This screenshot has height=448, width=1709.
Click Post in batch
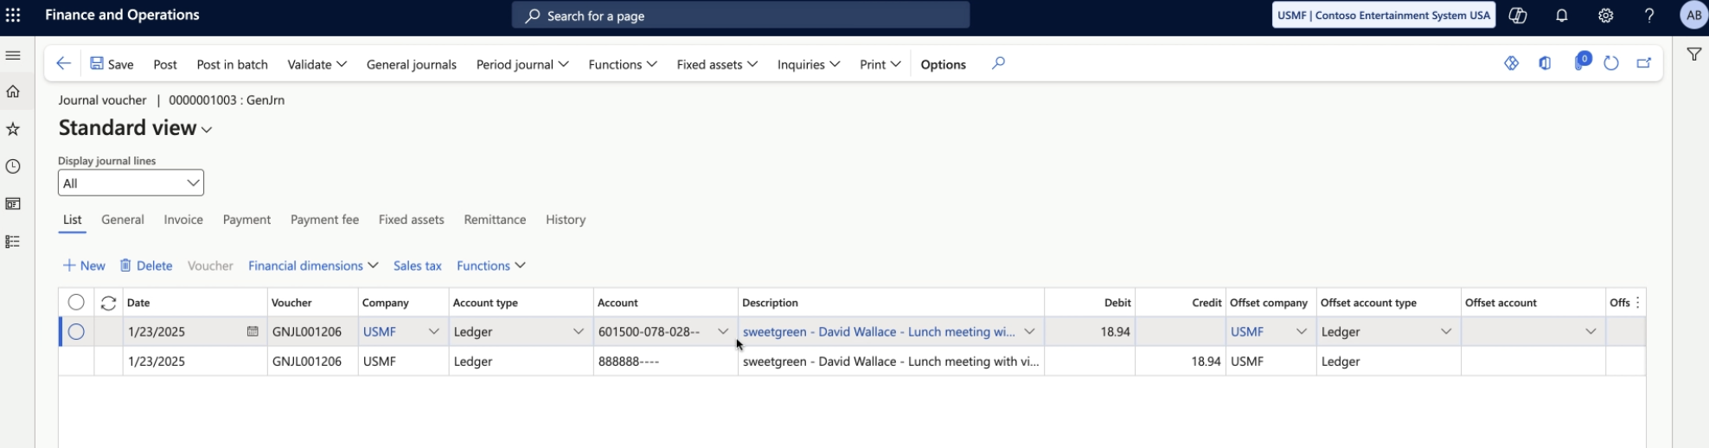pos(232,64)
